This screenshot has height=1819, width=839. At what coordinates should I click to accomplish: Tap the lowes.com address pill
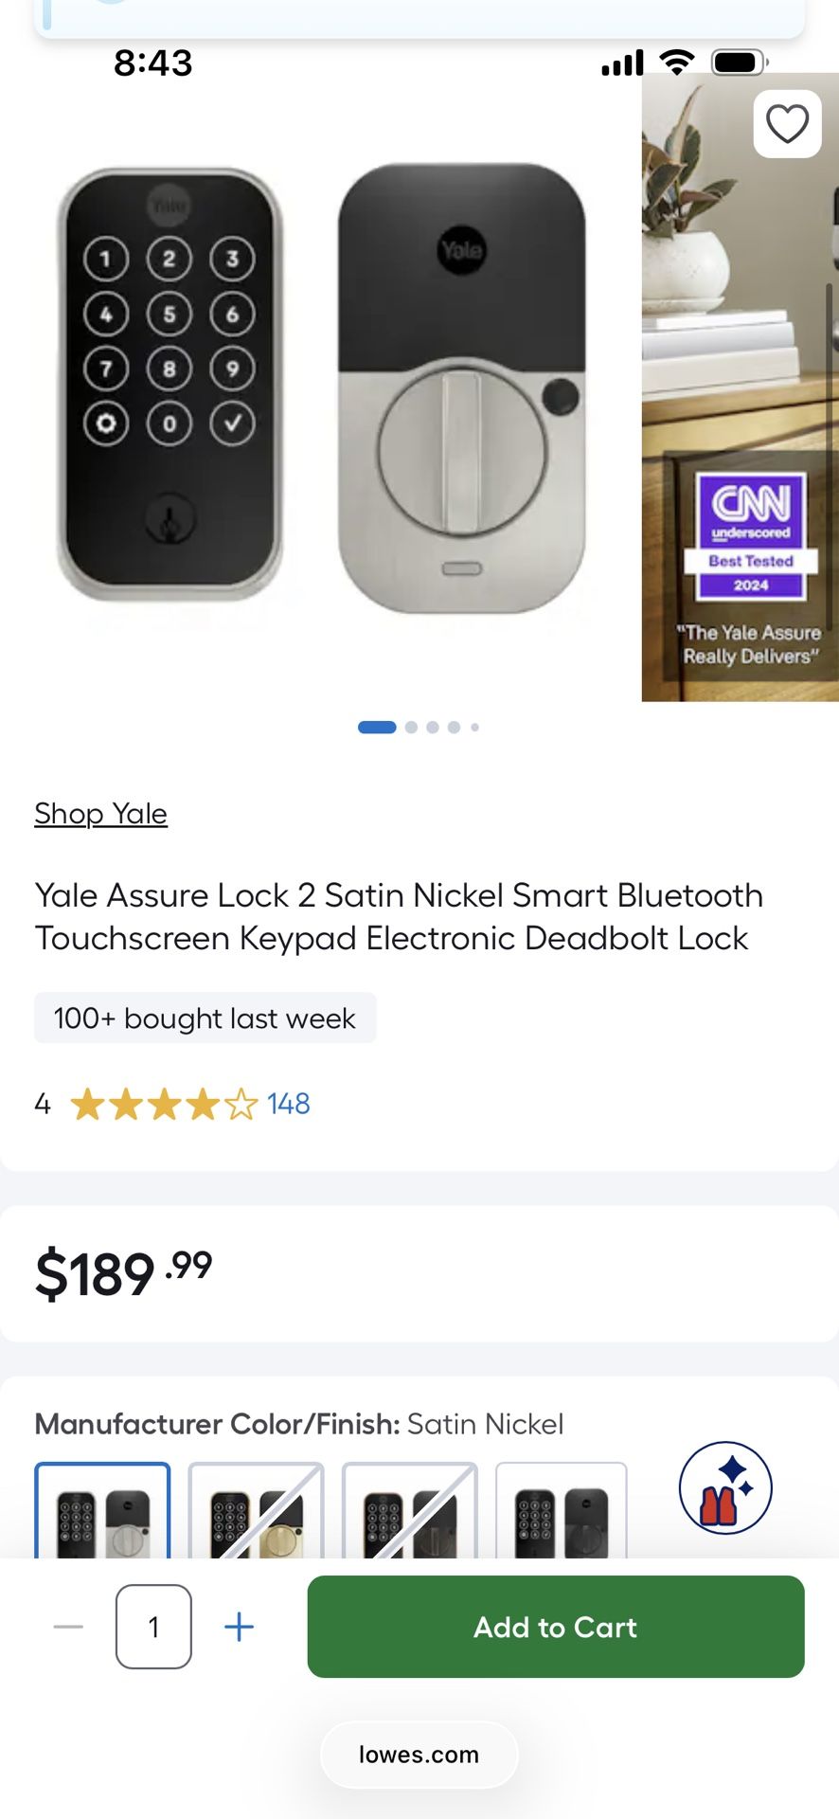419,1755
